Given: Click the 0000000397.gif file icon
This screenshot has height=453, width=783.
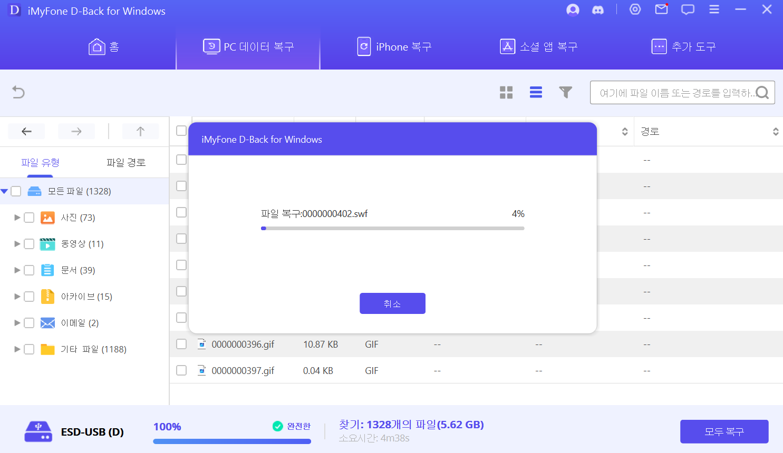Looking at the screenshot, I should pos(201,370).
